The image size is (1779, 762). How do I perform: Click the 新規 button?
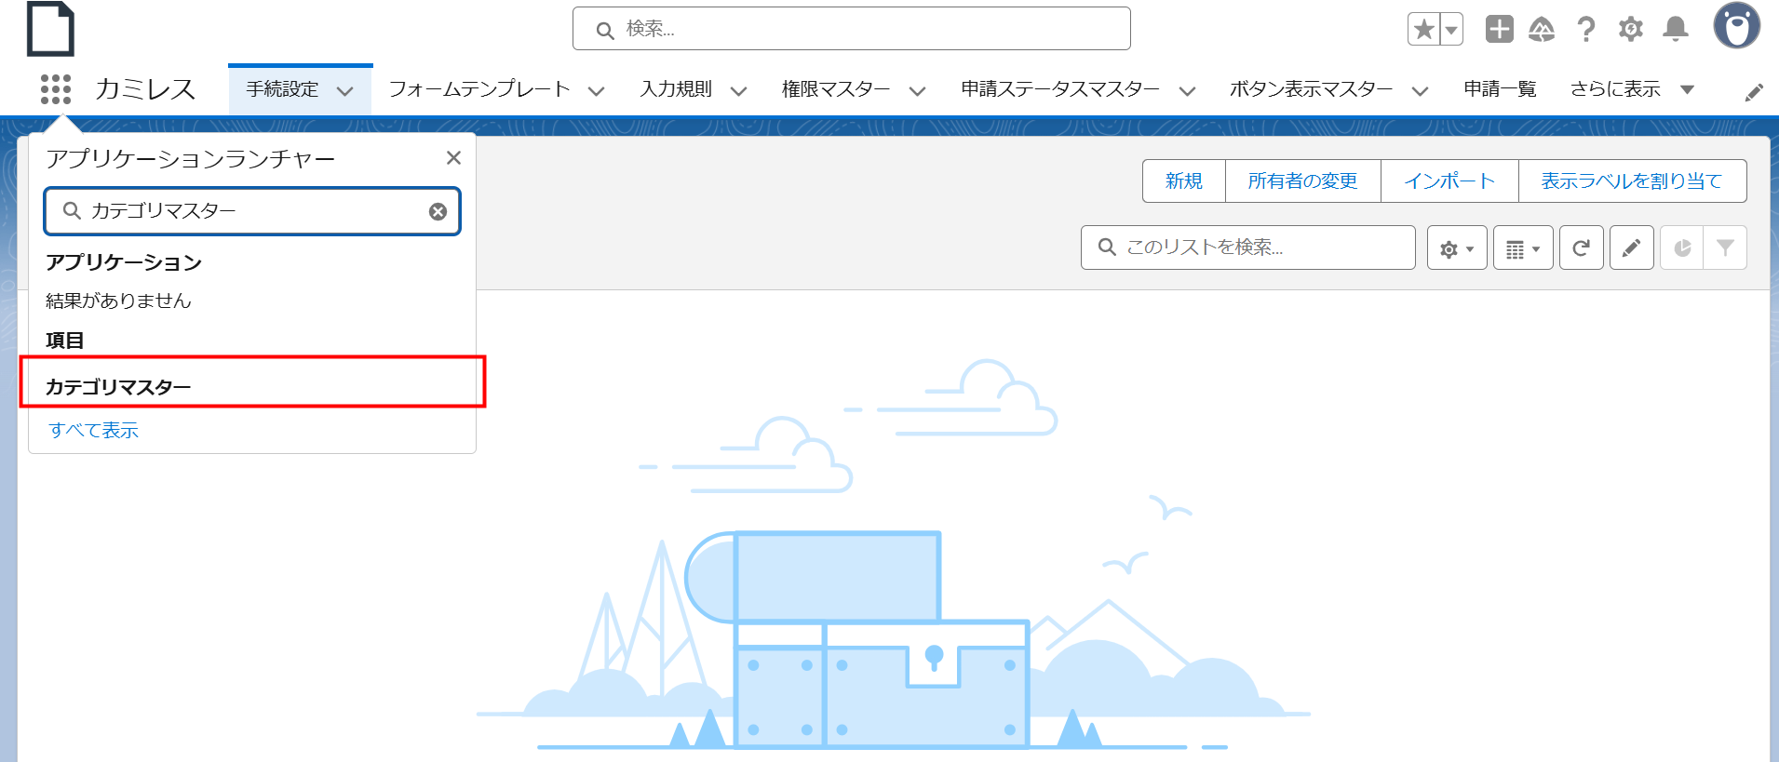coord(1184,180)
